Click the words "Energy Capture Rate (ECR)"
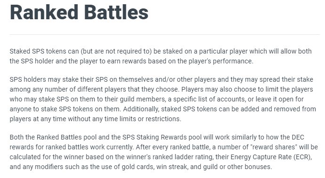The image size is (325, 178). [271, 157]
